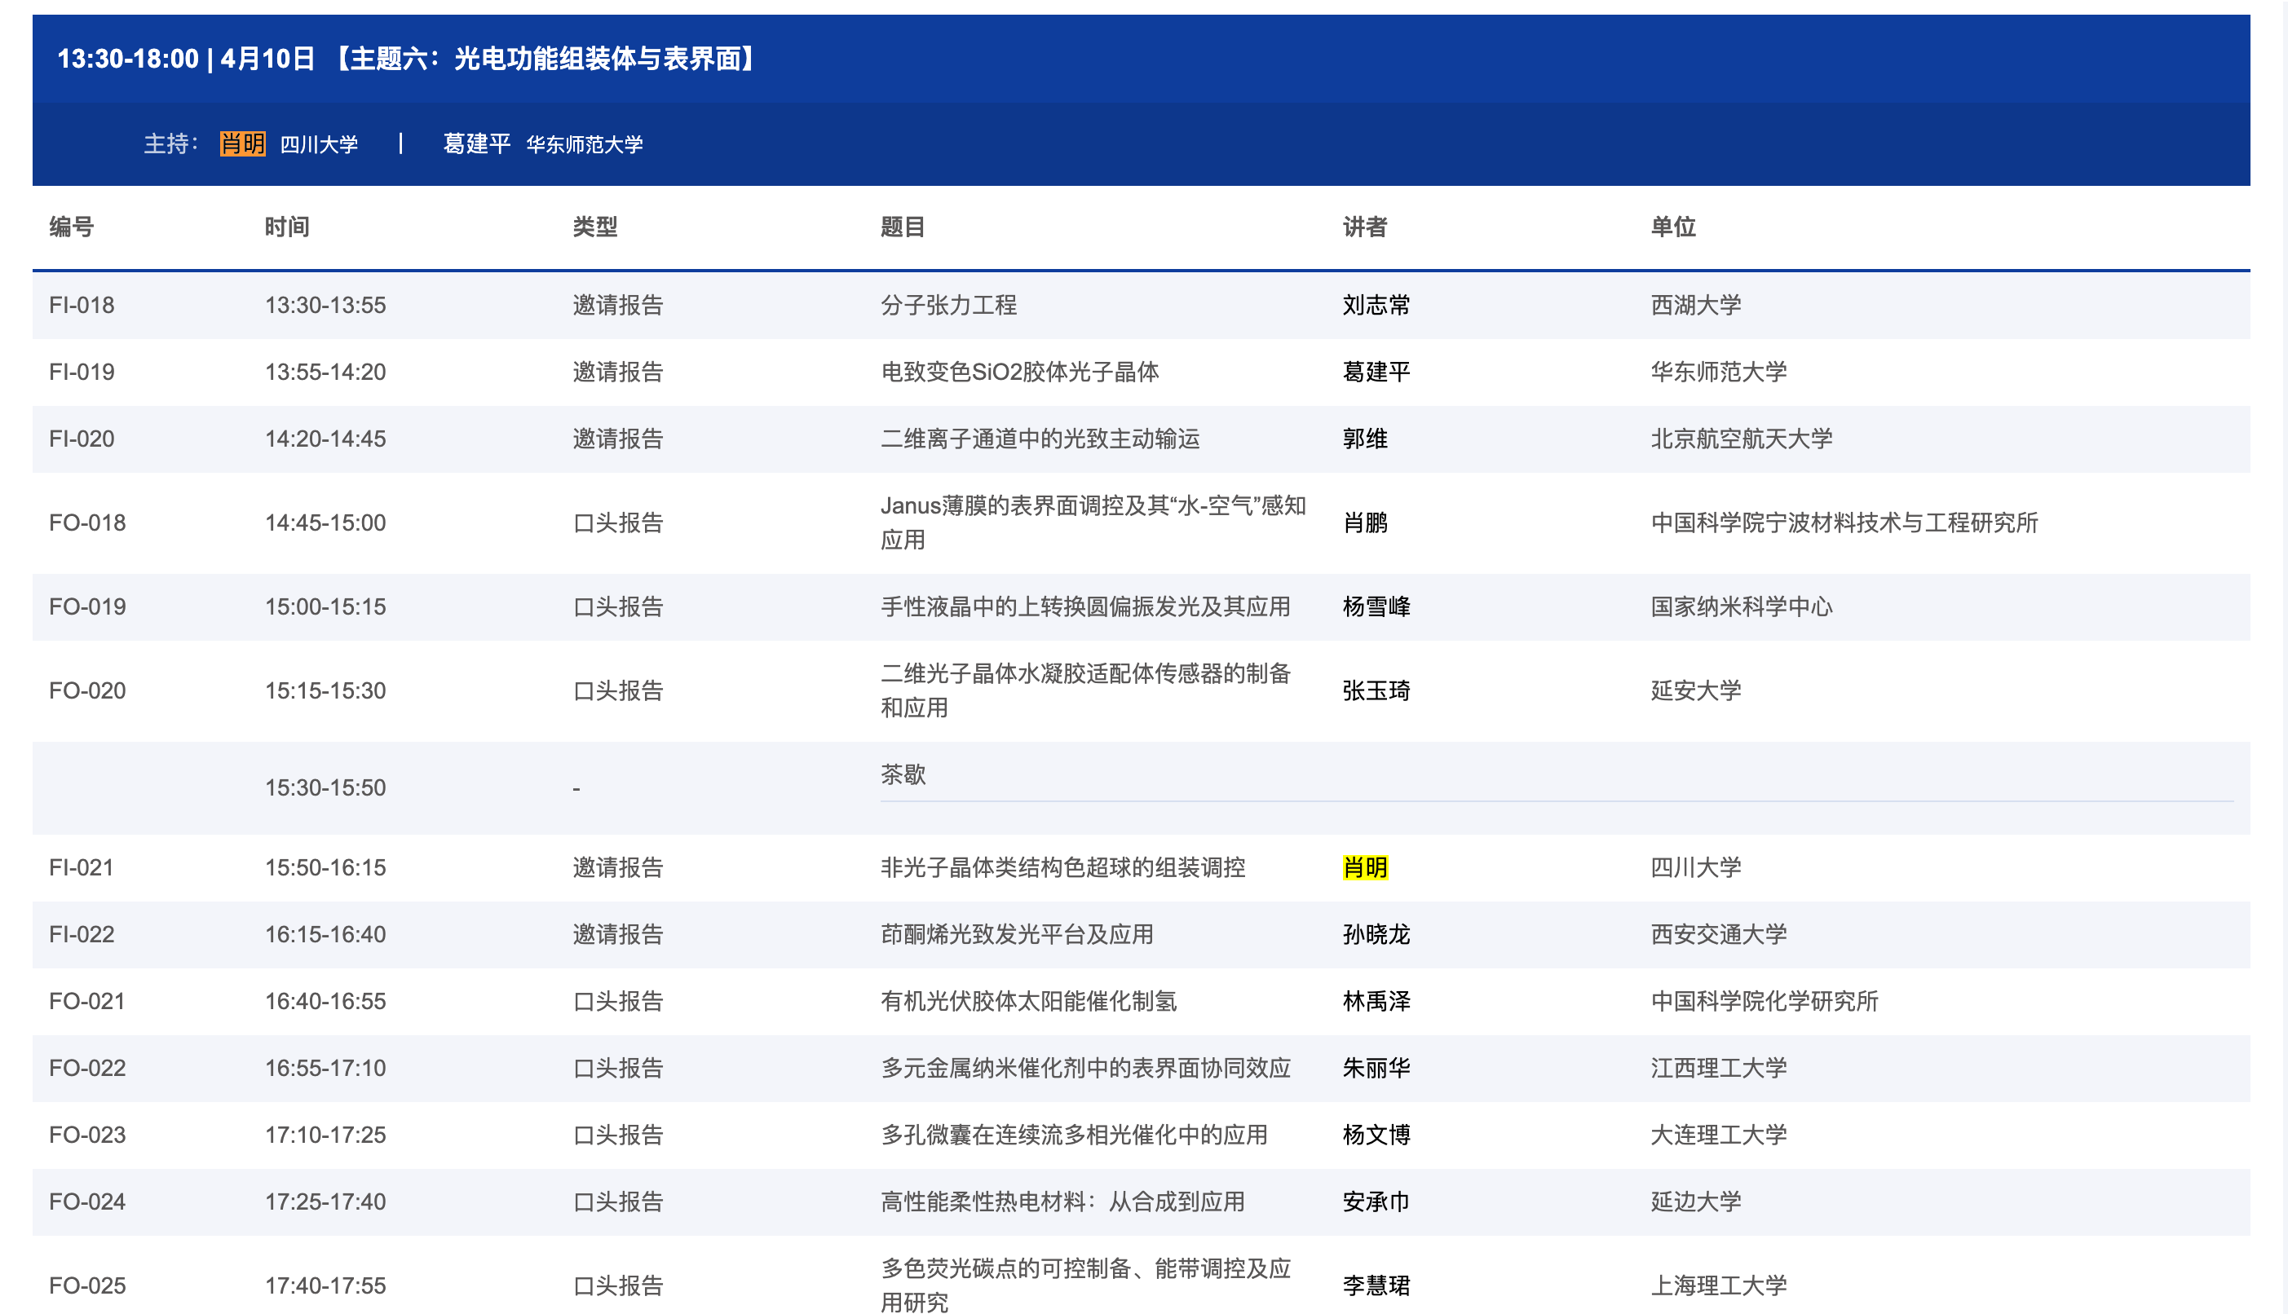Click row code FI-021
Viewport: 2288px width, 1314px height.
click(x=82, y=867)
